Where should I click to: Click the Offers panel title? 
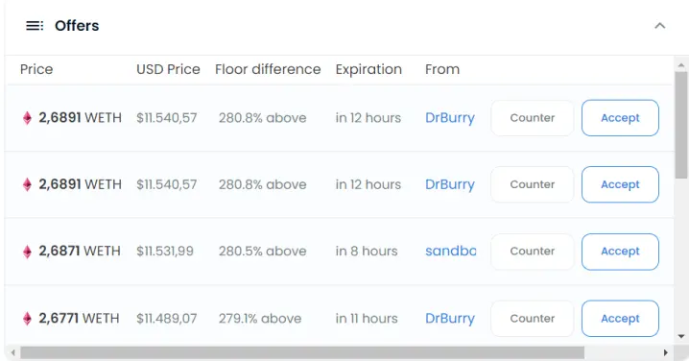77,26
